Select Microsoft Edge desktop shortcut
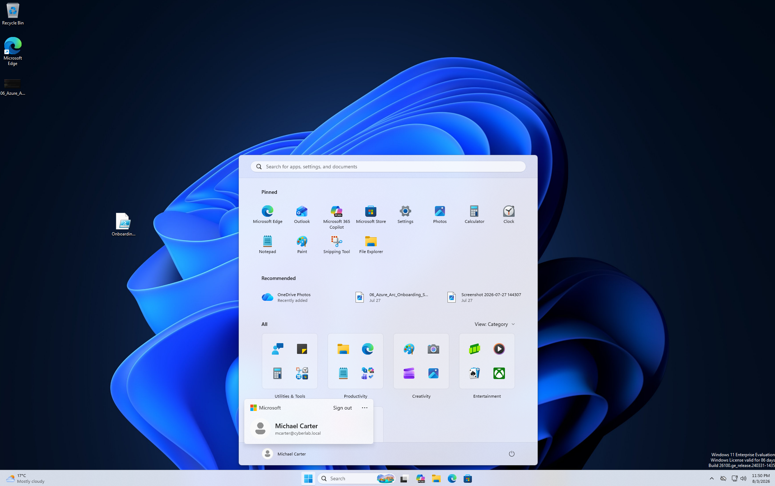 [x=13, y=51]
